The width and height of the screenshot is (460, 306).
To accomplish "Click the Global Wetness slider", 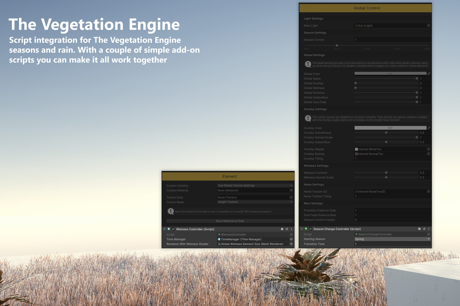I will click(x=386, y=88).
